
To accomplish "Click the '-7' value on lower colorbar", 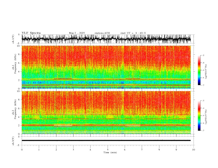I will pyautogui.click(x=203, y=130).
